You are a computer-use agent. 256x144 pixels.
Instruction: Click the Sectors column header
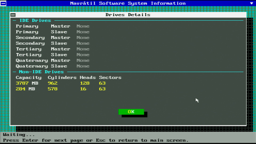(x=110, y=78)
